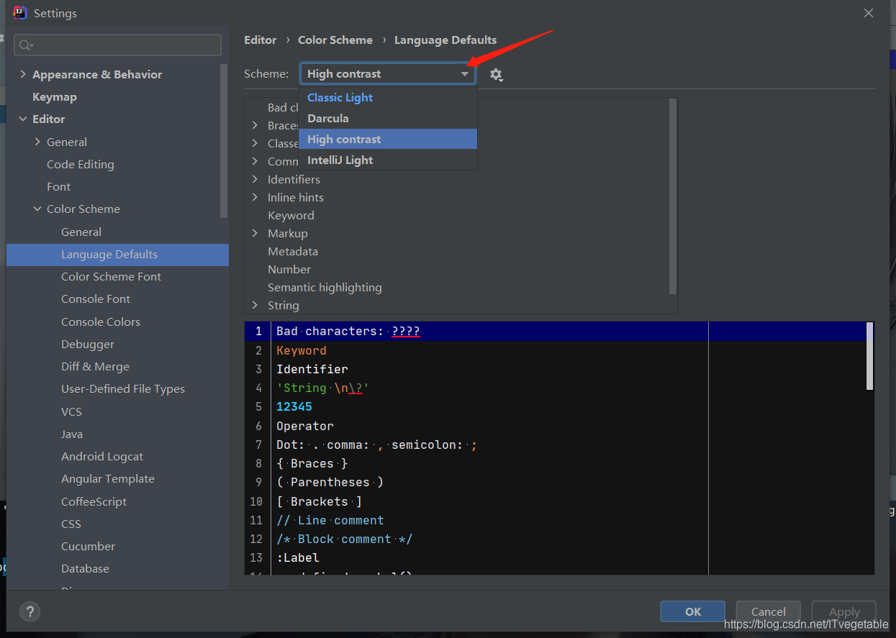This screenshot has width=896, height=638.
Task: Expand the Identifiers attribute group
Action: [255, 179]
